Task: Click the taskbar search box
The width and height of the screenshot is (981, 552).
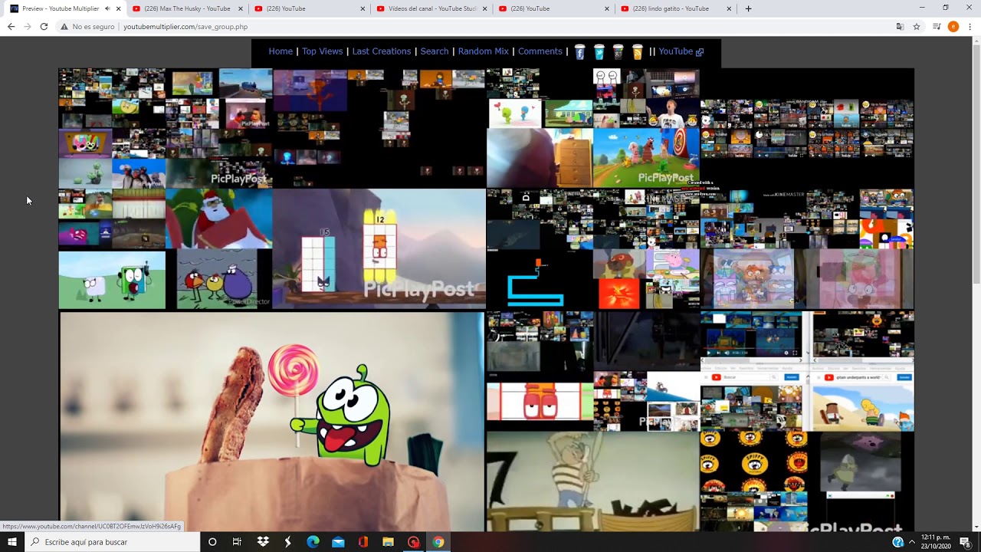Action: pyautogui.click(x=113, y=542)
